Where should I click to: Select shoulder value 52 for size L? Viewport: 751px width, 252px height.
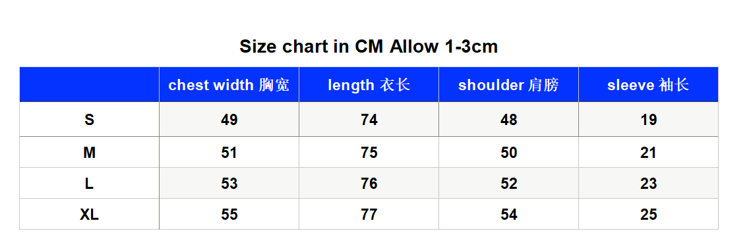click(508, 184)
